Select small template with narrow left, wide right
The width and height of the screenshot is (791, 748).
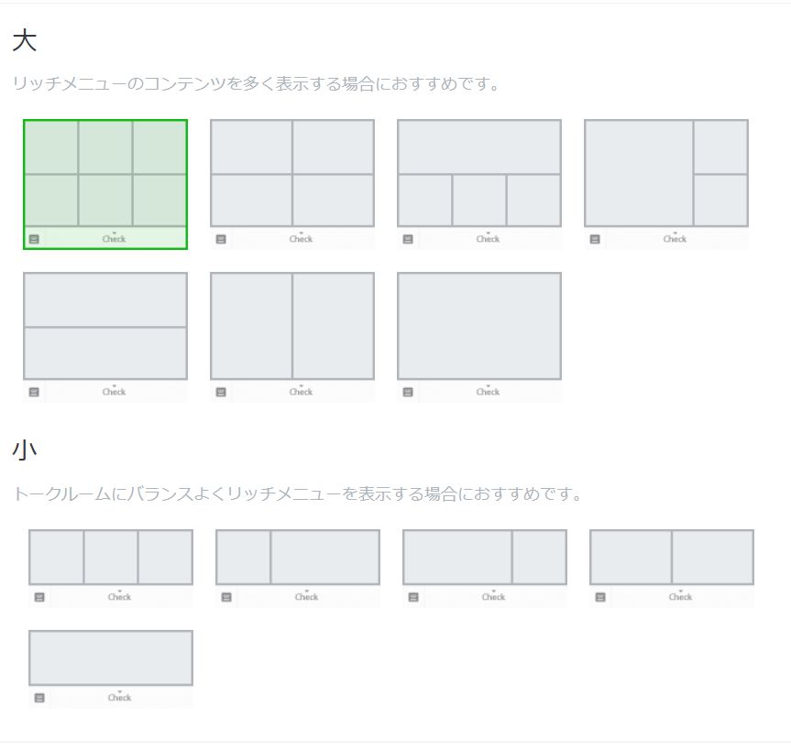point(298,557)
